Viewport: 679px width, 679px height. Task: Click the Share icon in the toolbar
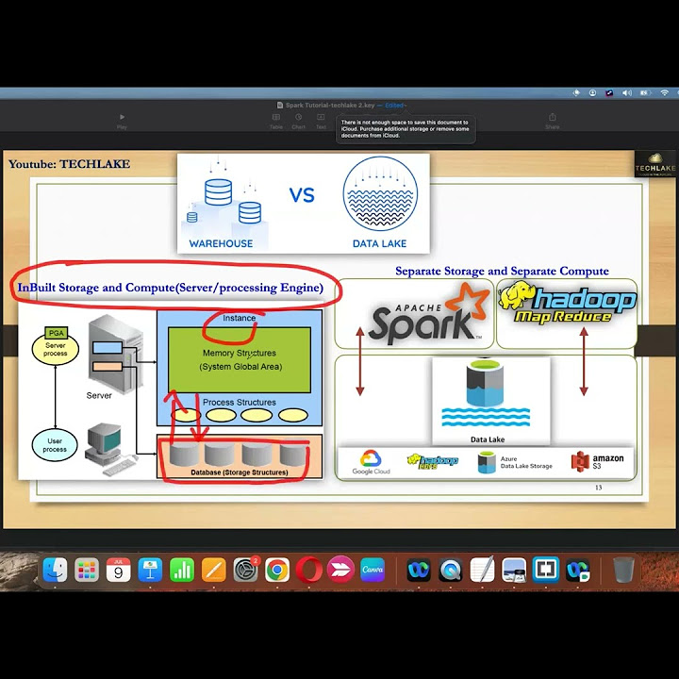tap(552, 121)
